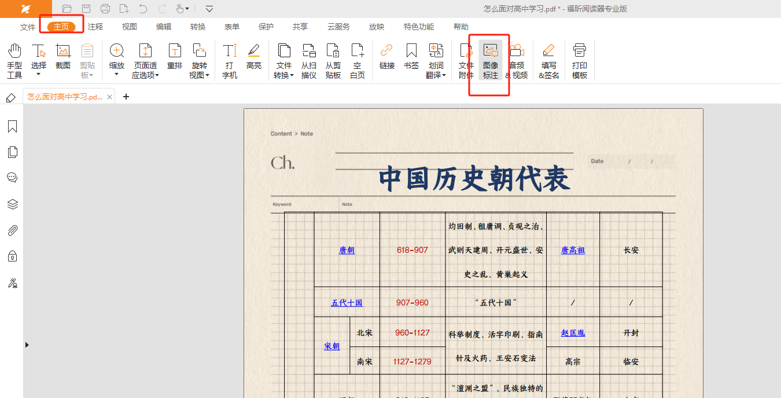
Task: Activate the 打字机 typewriter tool
Action: pos(230,61)
